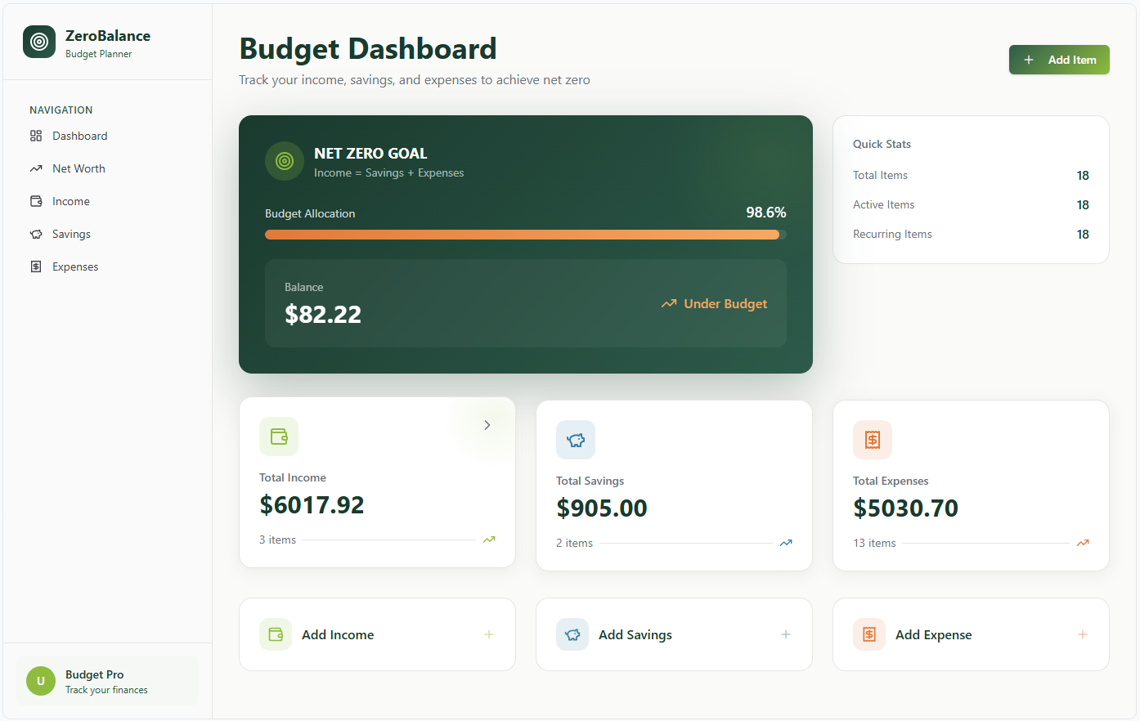Image resolution: width=1140 pixels, height=721 pixels.
Task: Open the Total Income card chevron
Action: pyautogui.click(x=487, y=425)
